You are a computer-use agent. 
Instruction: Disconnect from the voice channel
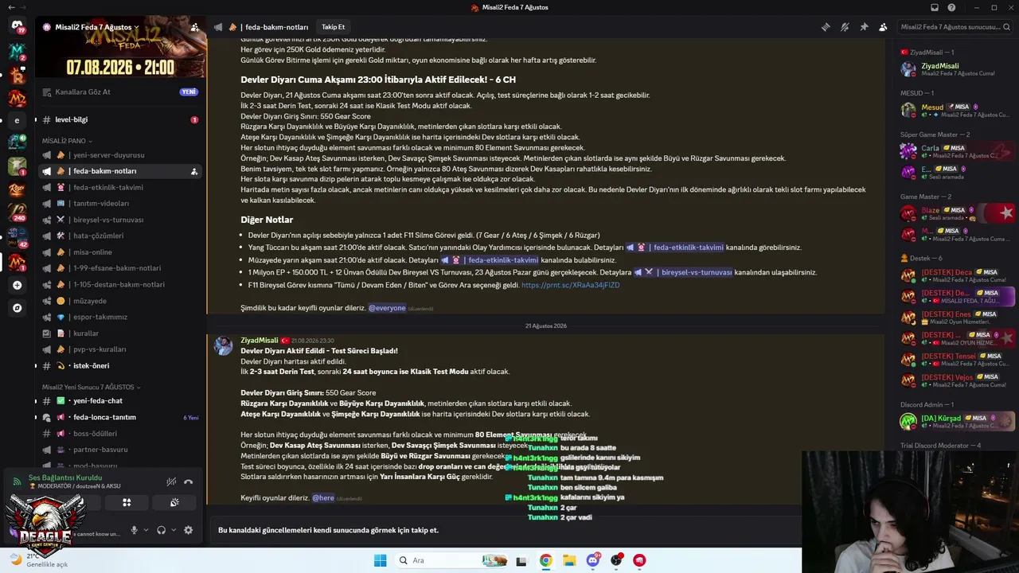pyautogui.click(x=188, y=481)
